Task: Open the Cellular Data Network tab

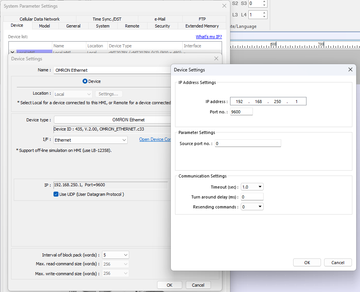Action: [x=40, y=19]
